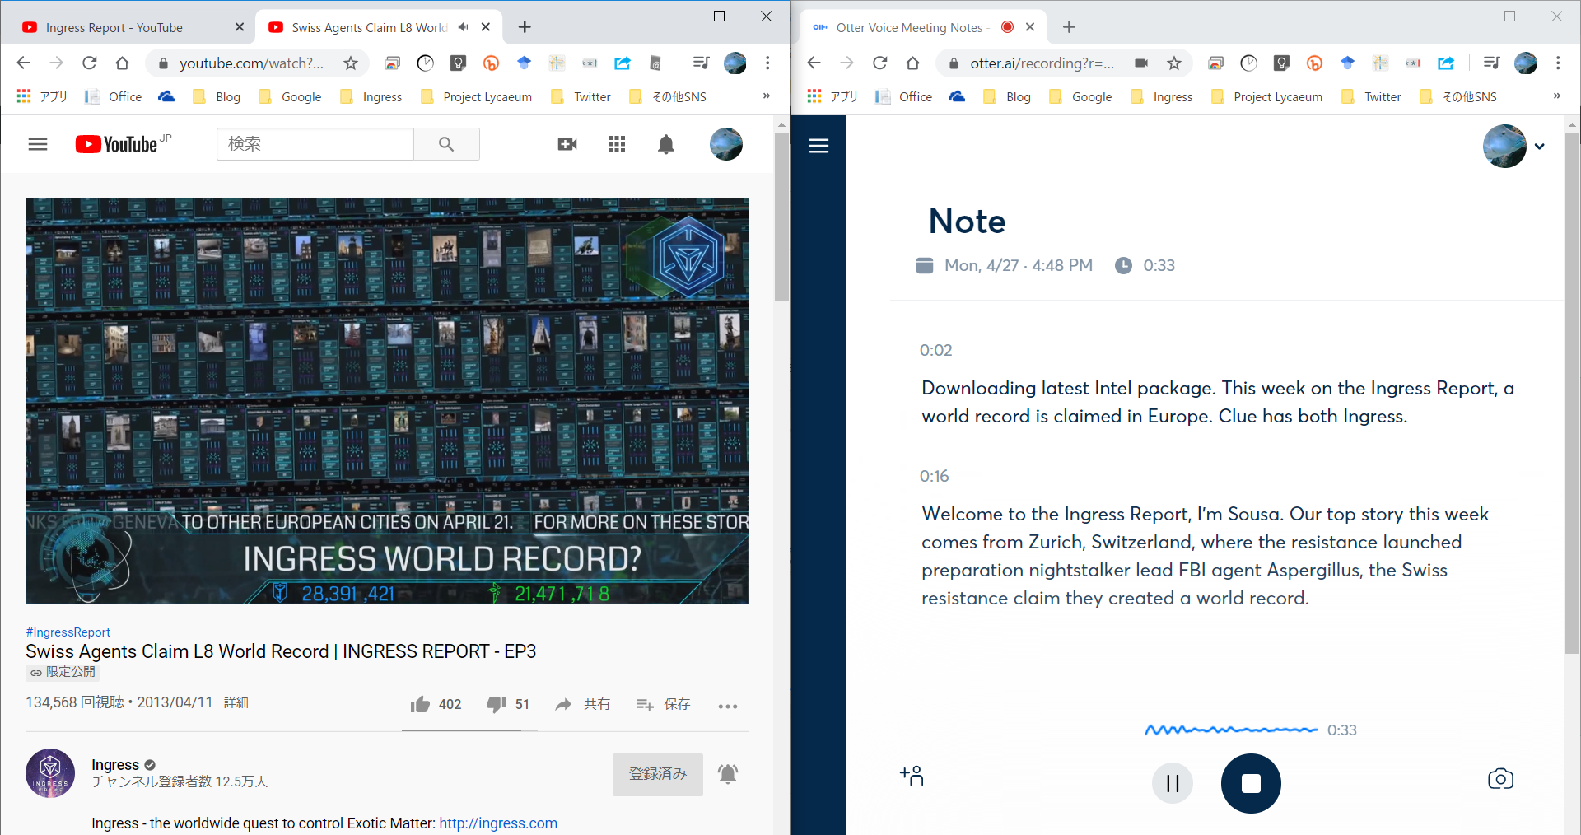Open Project Lycaeum bookmark folder in YouTube window
1581x835 pixels.
pos(476,96)
